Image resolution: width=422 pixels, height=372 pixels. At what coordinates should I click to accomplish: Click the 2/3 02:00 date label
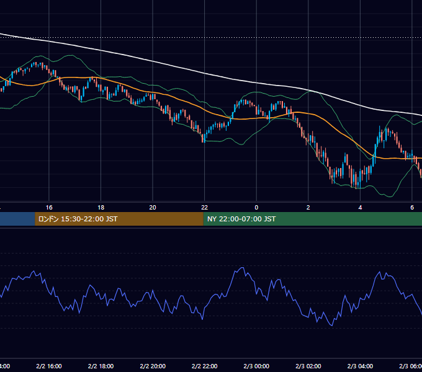(x=308, y=366)
